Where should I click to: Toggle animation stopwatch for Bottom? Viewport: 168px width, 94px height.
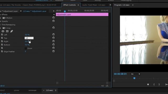coord(2,45)
